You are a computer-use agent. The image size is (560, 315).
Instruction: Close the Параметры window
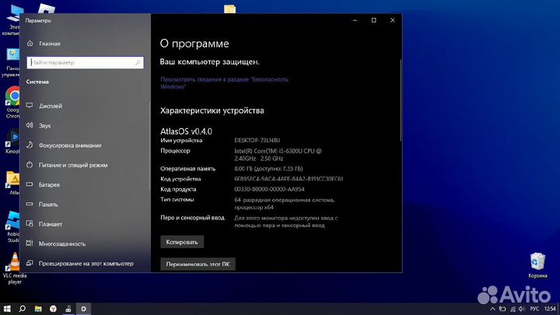click(393, 20)
